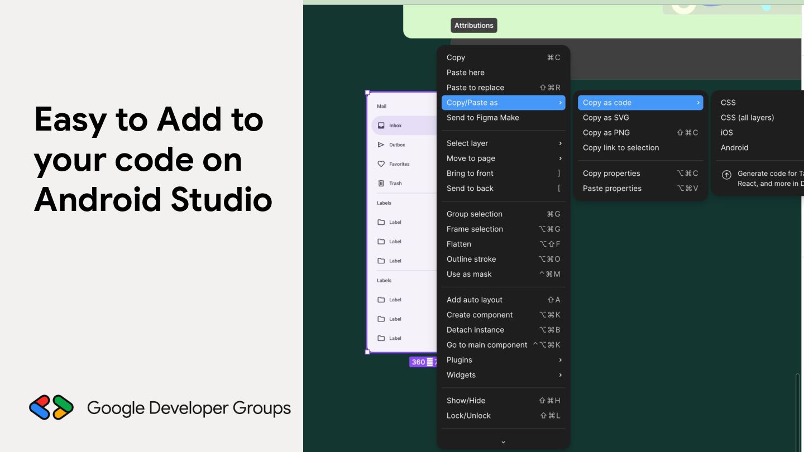Select Go to main component
804x452 pixels.
coord(503,345)
